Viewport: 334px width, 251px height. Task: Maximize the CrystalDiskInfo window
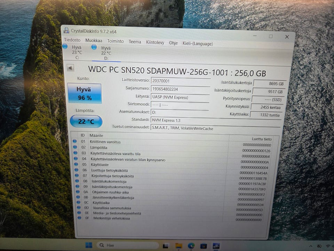point(271,36)
